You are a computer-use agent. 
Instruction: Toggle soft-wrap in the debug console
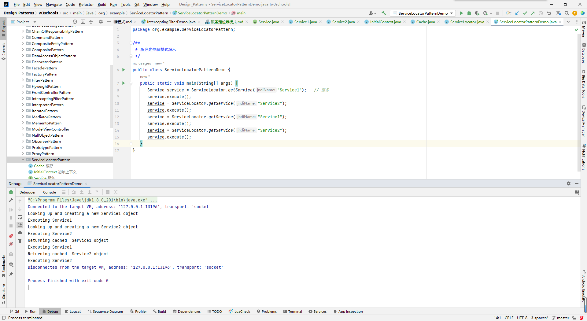pyautogui.click(x=20, y=217)
